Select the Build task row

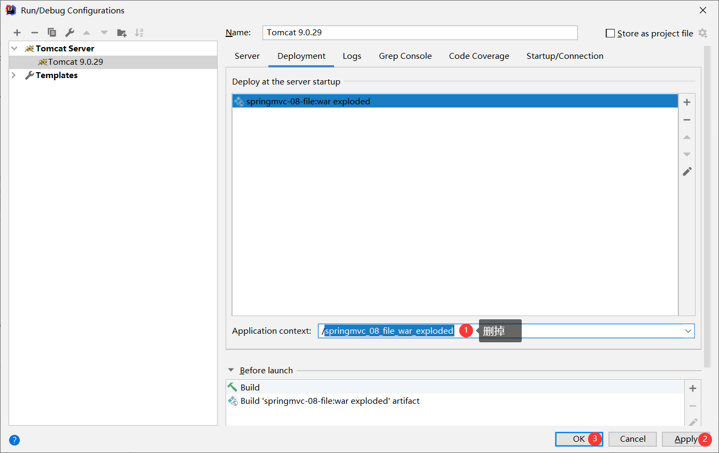[x=455, y=387]
